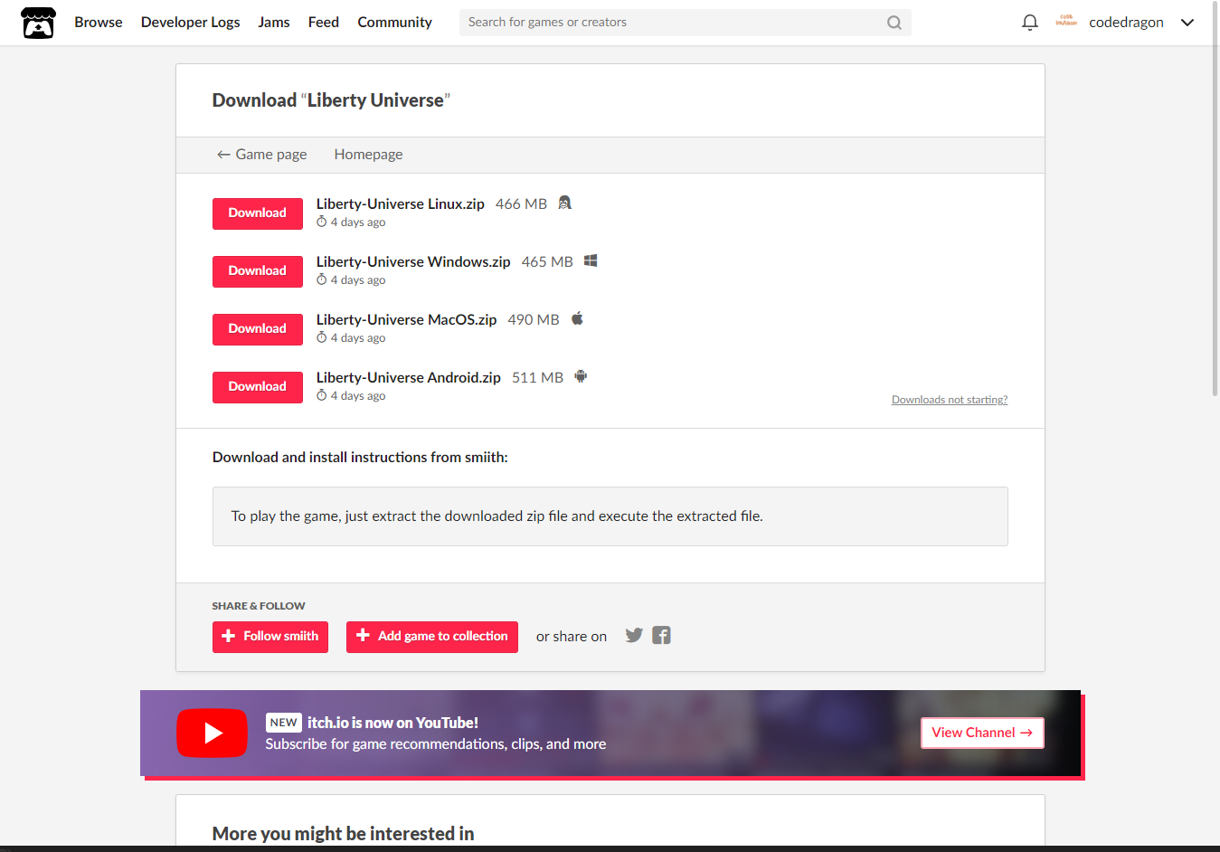Image resolution: width=1220 pixels, height=852 pixels.
Task: Click the 466 MB file size
Action: coord(521,204)
